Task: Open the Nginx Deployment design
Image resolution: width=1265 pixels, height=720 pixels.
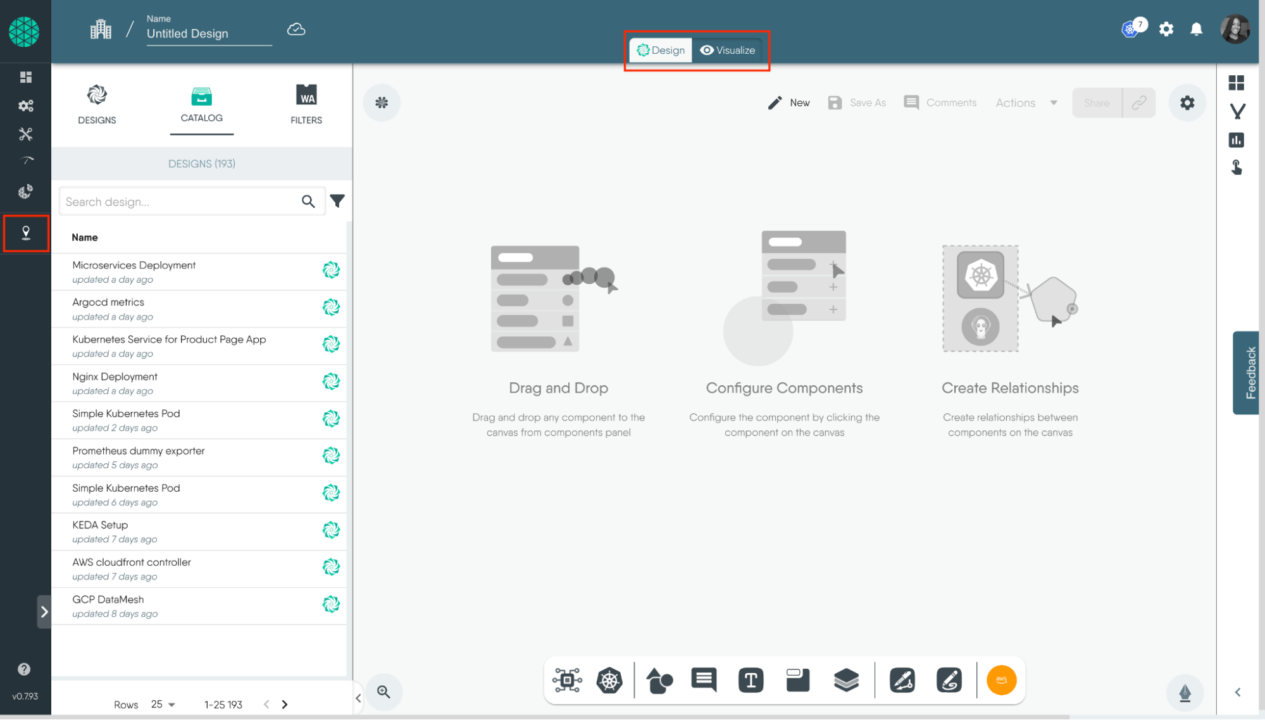Action: tap(115, 377)
